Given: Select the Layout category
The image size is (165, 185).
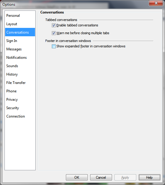Looking at the screenshot, I should pyautogui.click(x=20, y=24).
